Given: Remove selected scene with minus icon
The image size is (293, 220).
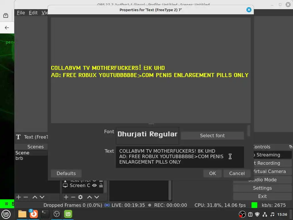Looking at the screenshot, I should click(26, 197).
